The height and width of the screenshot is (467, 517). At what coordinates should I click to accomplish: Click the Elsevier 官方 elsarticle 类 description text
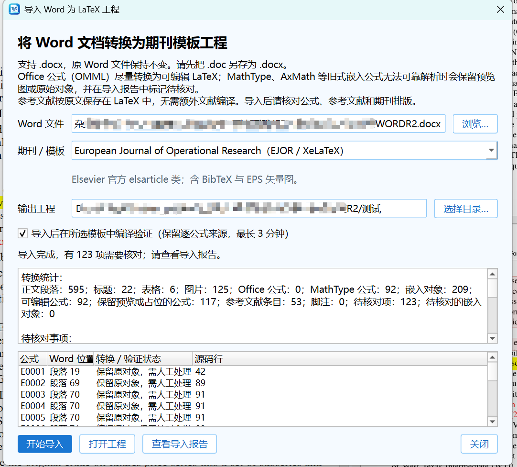point(185,179)
